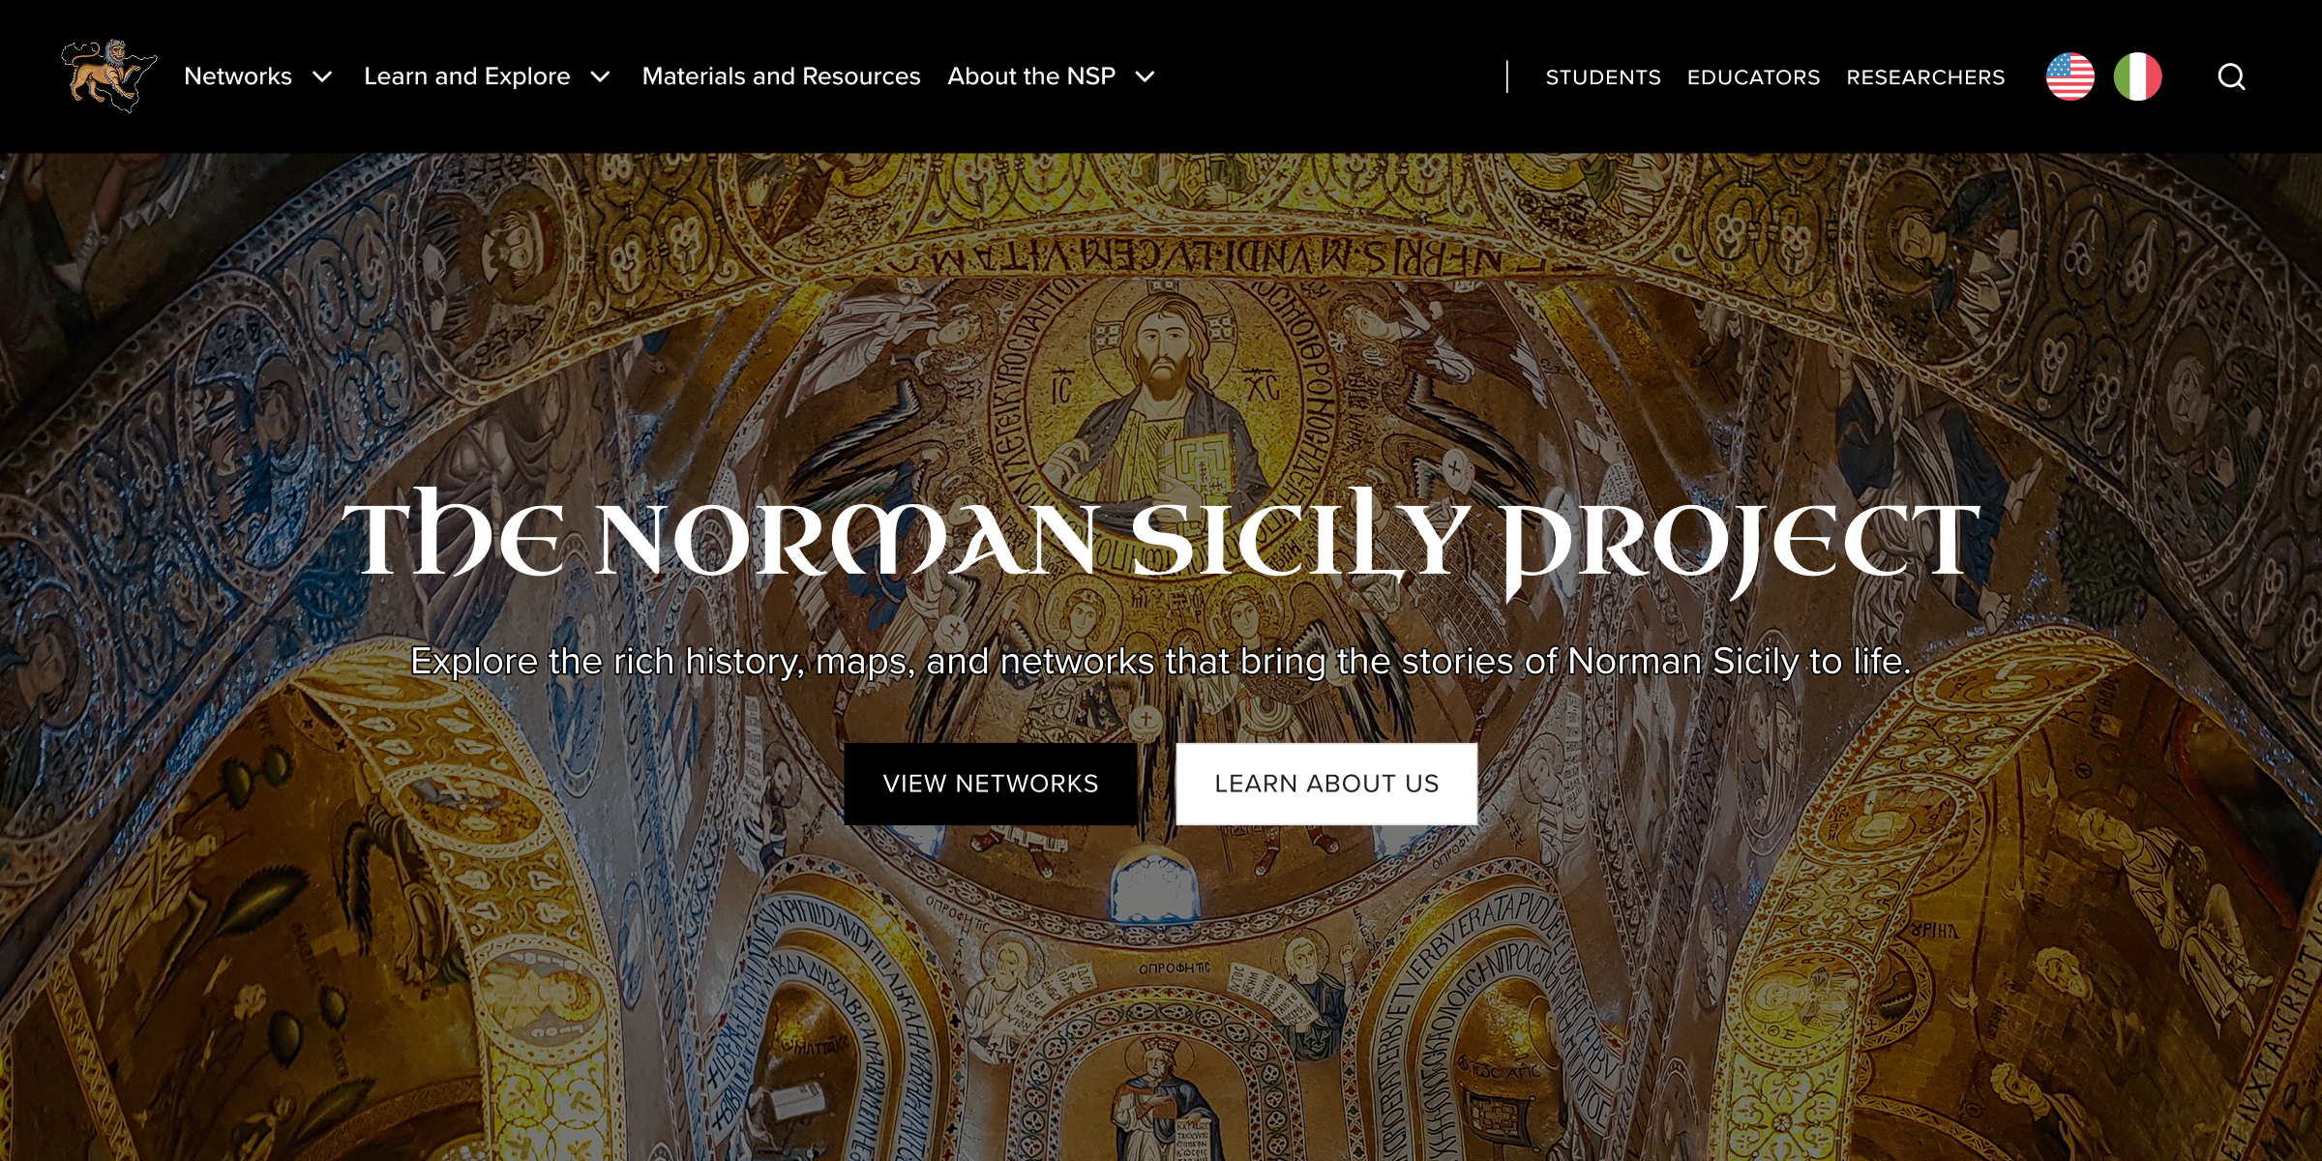This screenshot has width=2322, height=1161.
Task: Visit the Researchers page
Action: coord(1925,77)
